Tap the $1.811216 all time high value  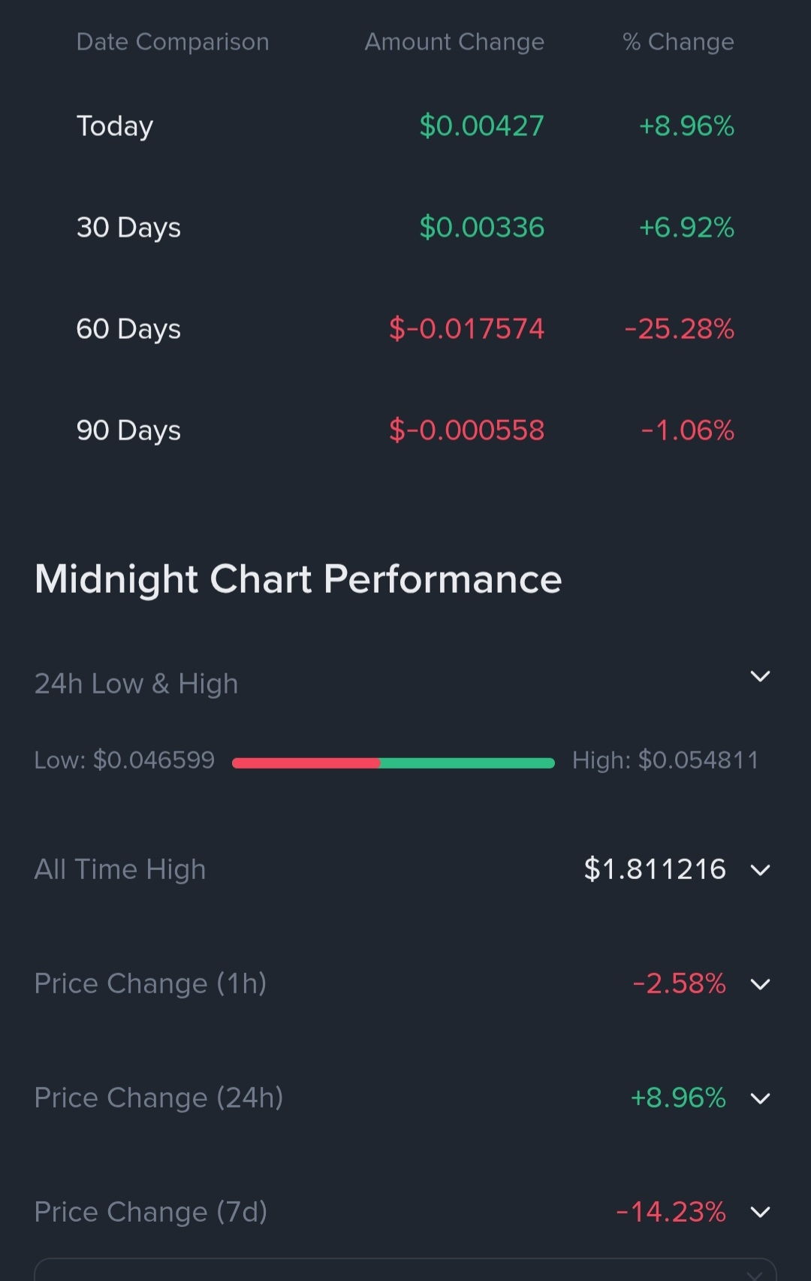point(655,869)
